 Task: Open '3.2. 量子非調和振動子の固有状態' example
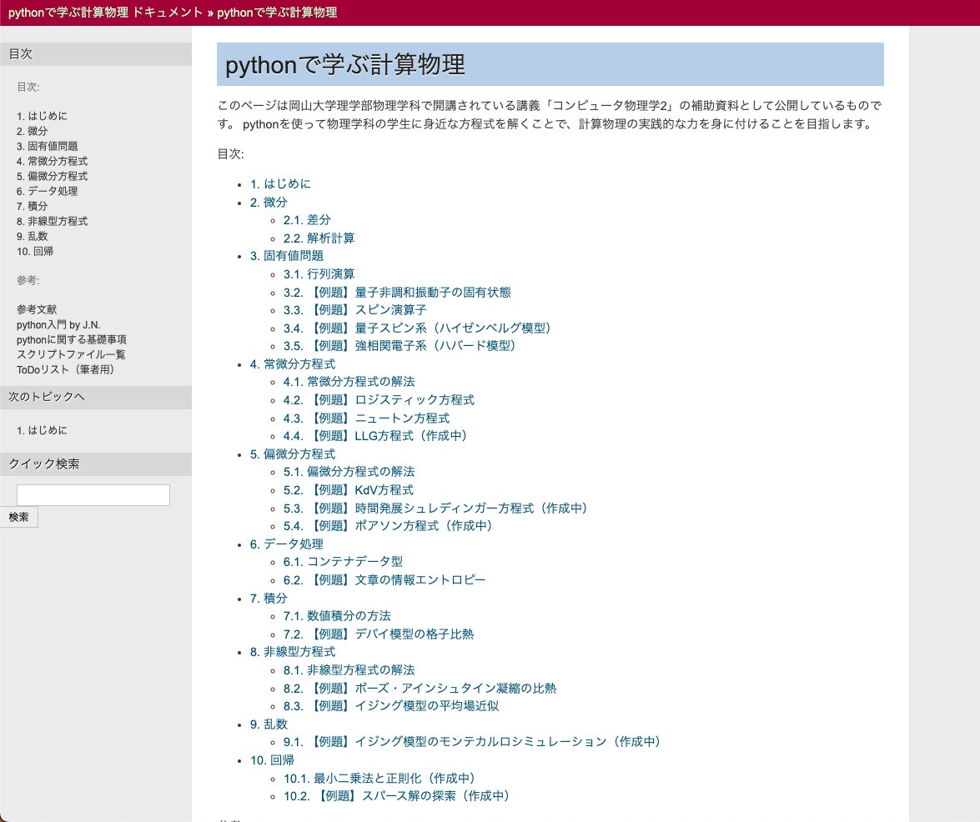tap(397, 293)
